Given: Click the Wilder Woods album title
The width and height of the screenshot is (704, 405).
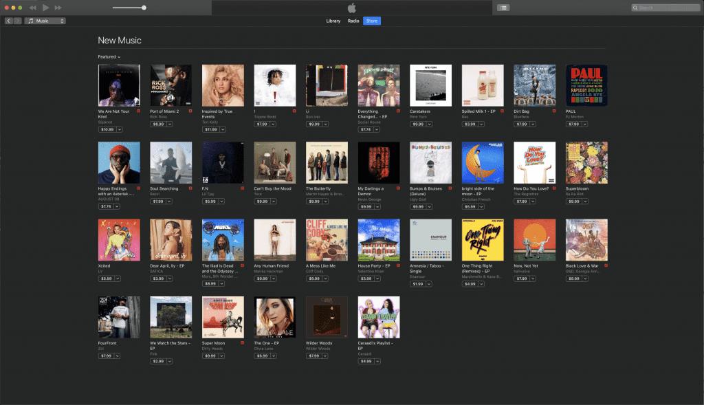Looking at the screenshot, I should click(319, 343).
